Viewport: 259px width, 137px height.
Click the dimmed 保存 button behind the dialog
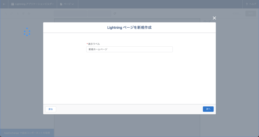pos(251,14)
